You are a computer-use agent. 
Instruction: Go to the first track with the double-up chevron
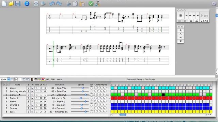click(x=181, y=30)
